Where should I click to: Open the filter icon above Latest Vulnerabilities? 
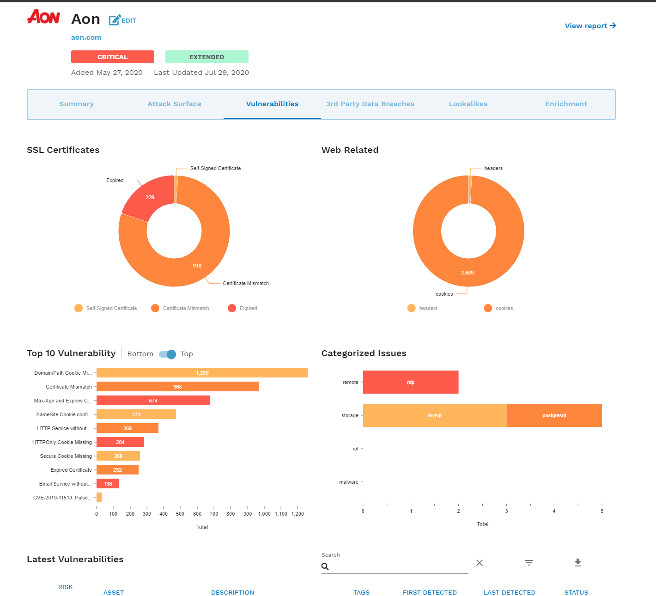coord(528,563)
